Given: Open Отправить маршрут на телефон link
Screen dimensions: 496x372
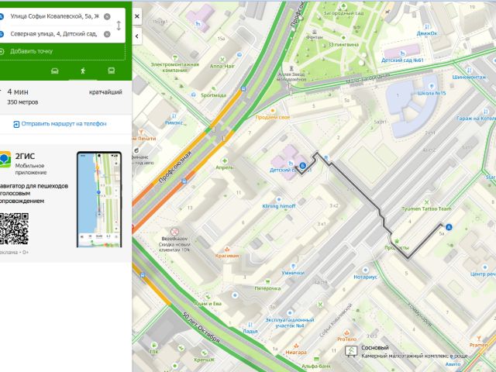Looking at the screenshot, I should coord(60,124).
